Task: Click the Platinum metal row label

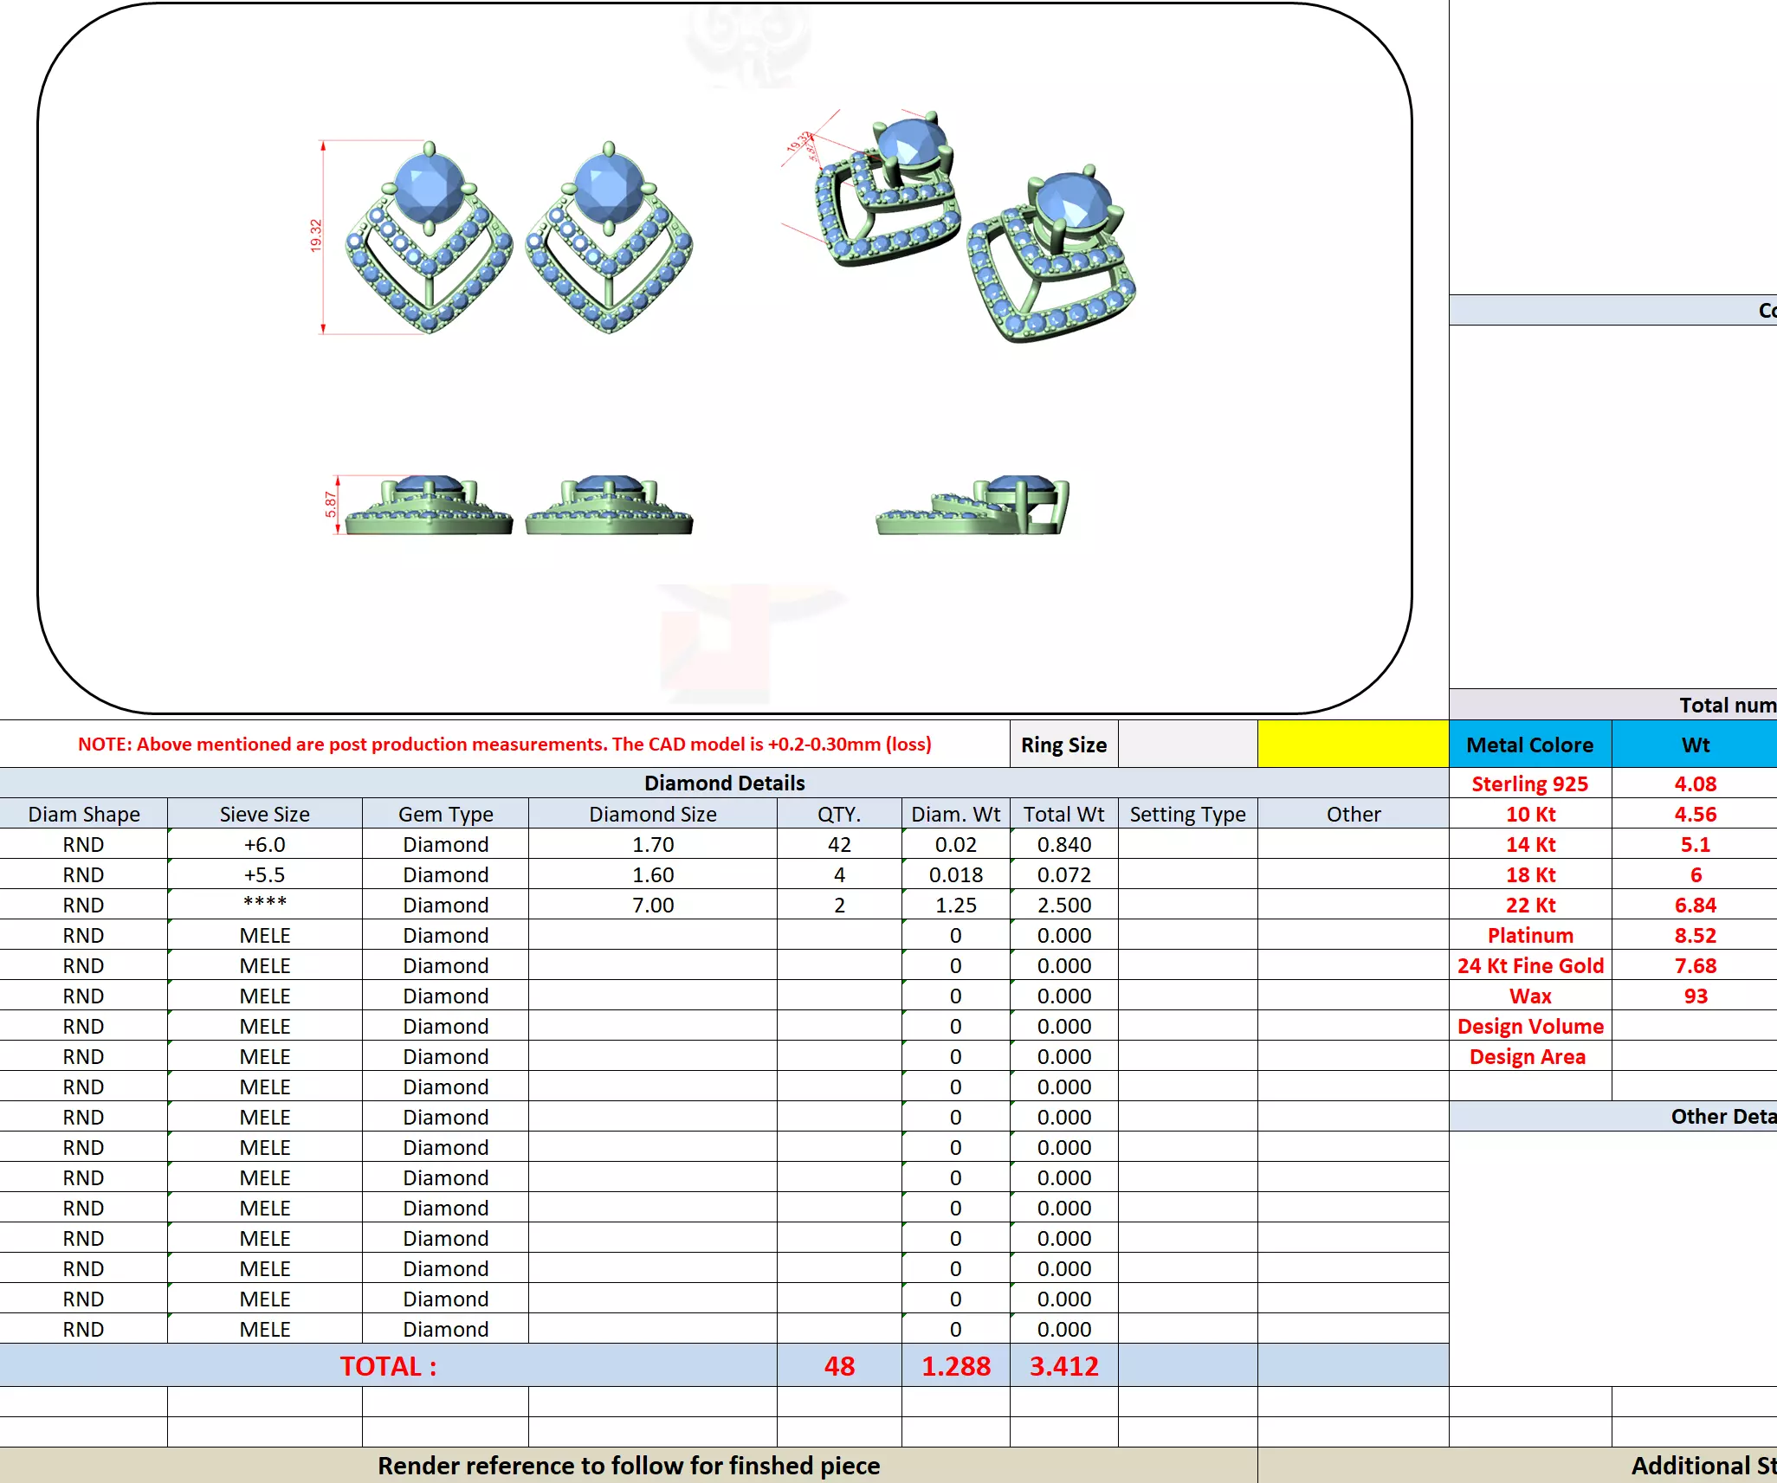Action: (x=1529, y=935)
